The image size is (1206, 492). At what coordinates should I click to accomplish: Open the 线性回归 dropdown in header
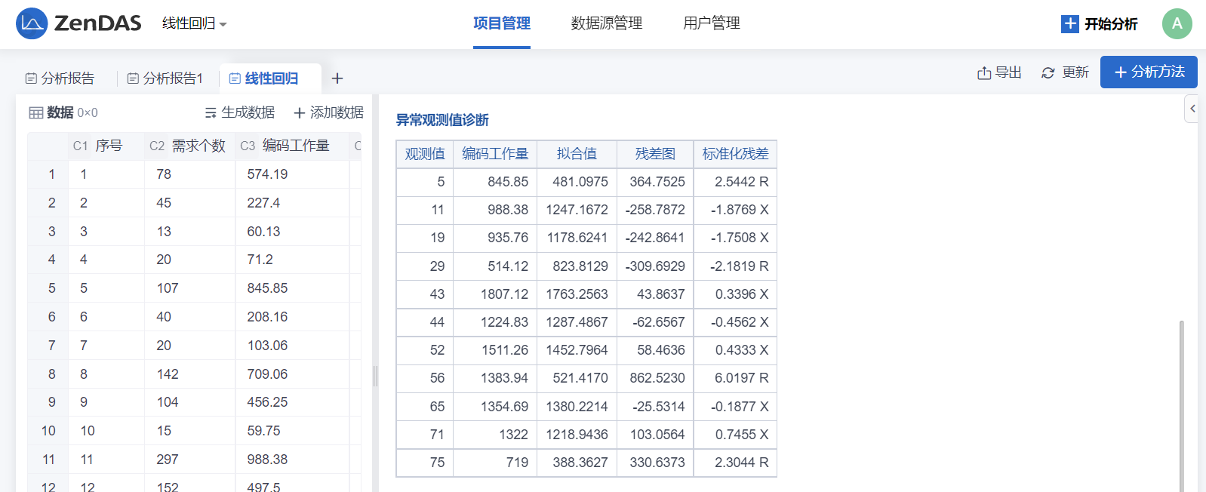pyautogui.click(x=194, y=24)
